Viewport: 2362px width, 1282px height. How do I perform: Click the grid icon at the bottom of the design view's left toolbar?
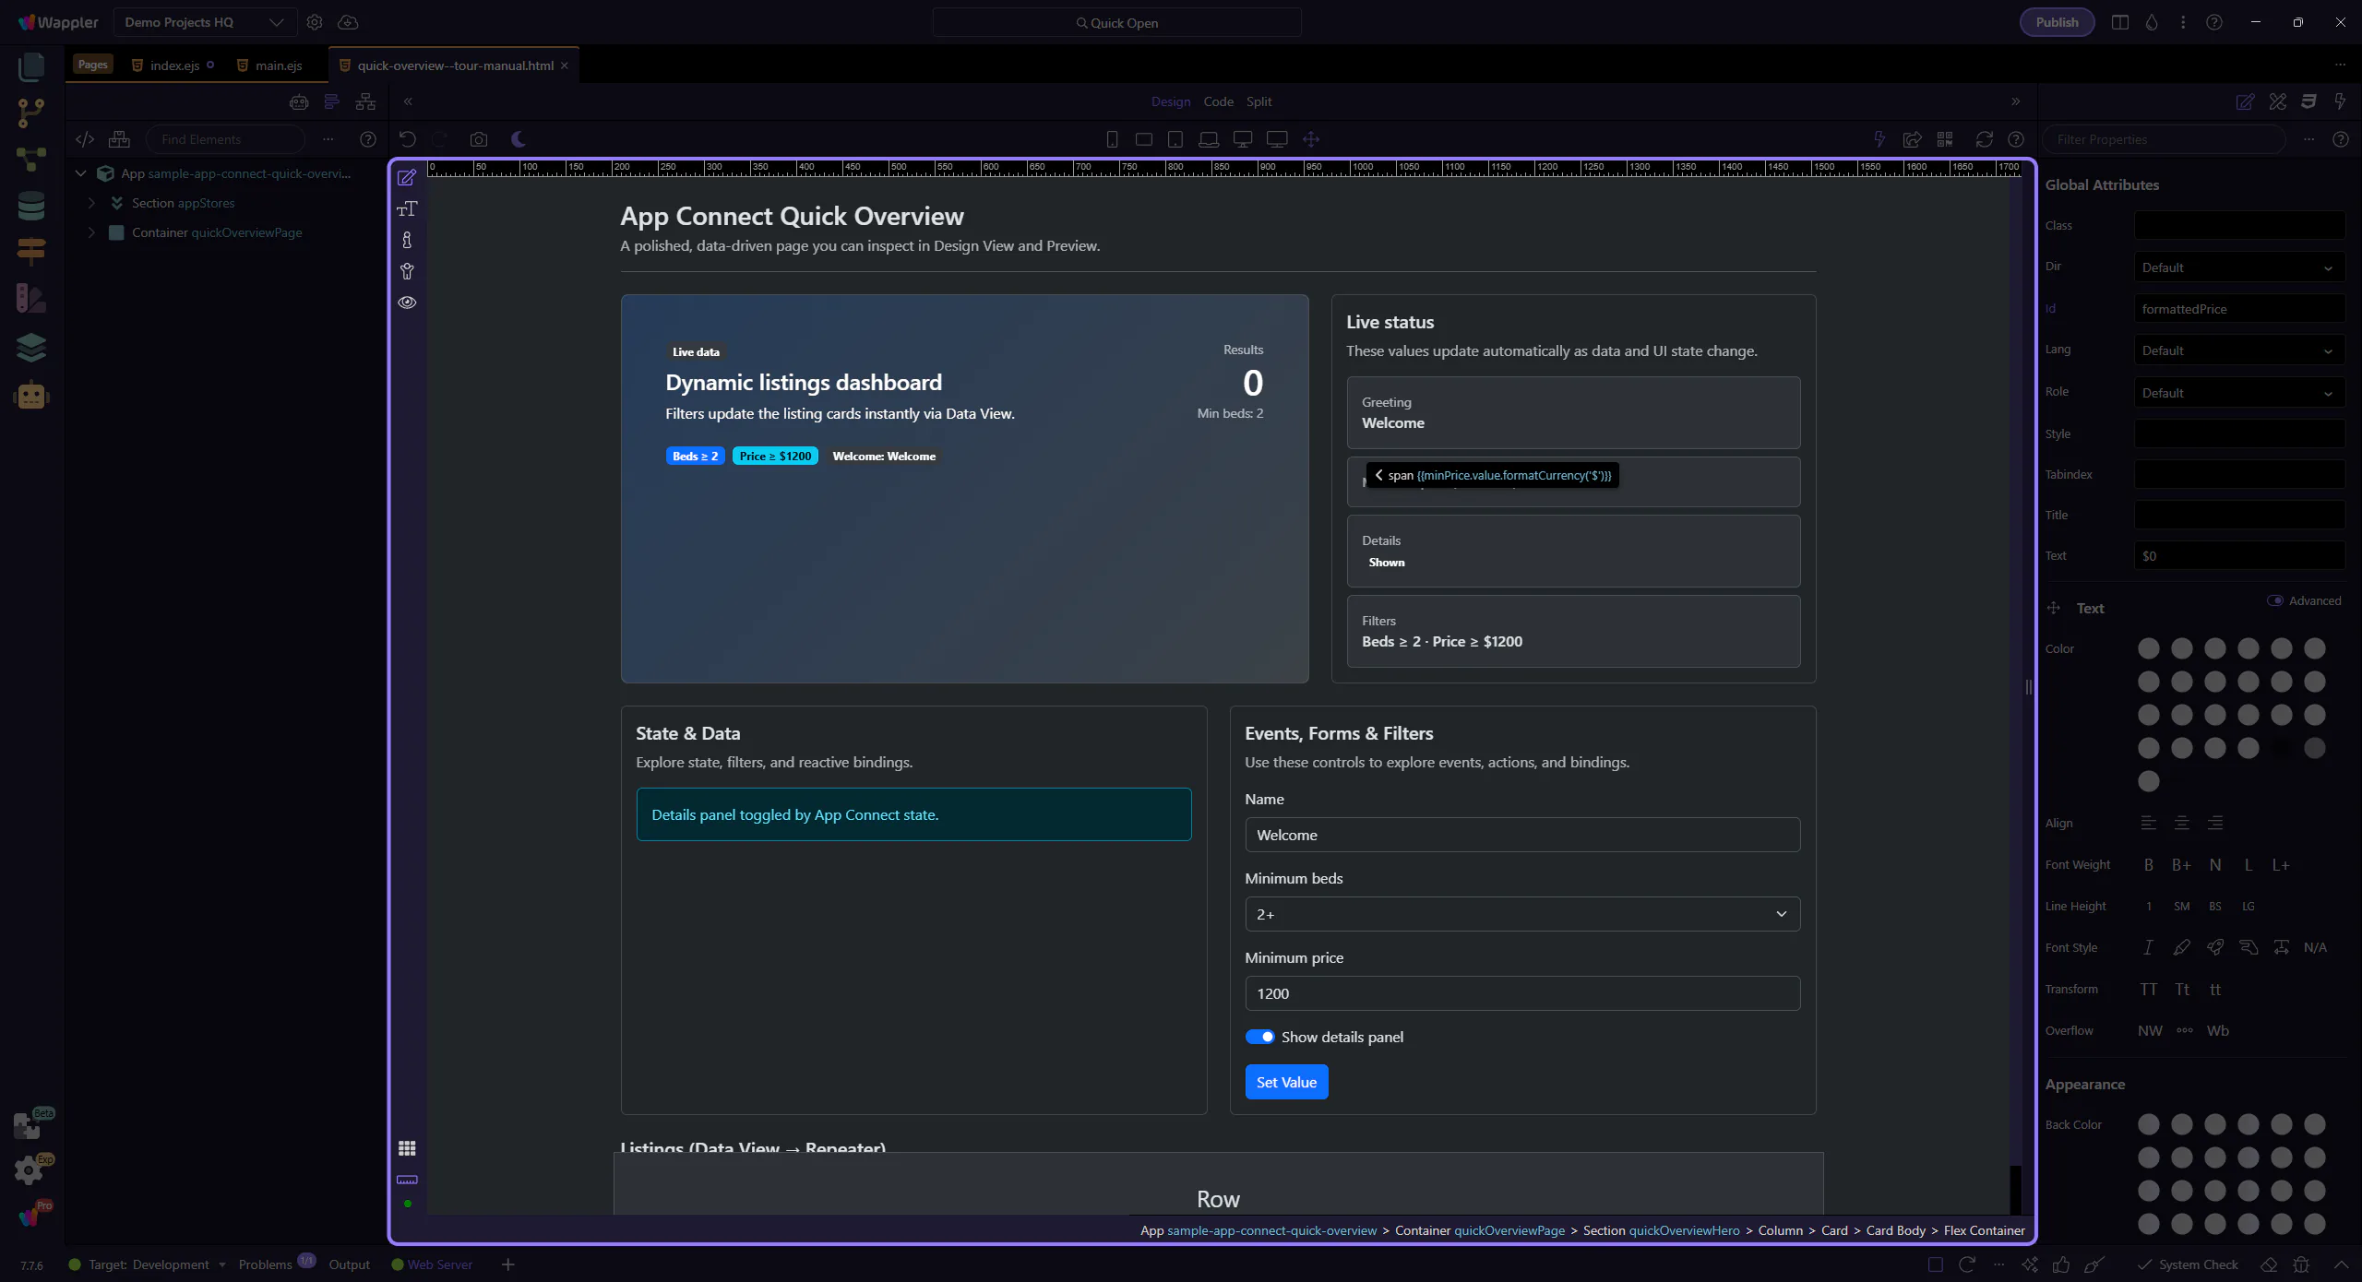click(407, 1148)
